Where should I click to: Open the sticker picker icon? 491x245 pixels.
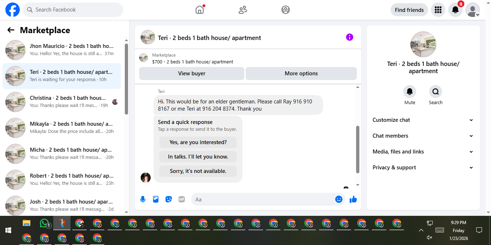[169, 199]
